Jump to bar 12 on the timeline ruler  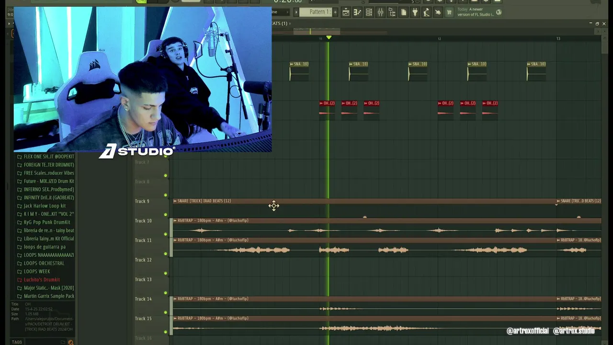pos(439,38)
